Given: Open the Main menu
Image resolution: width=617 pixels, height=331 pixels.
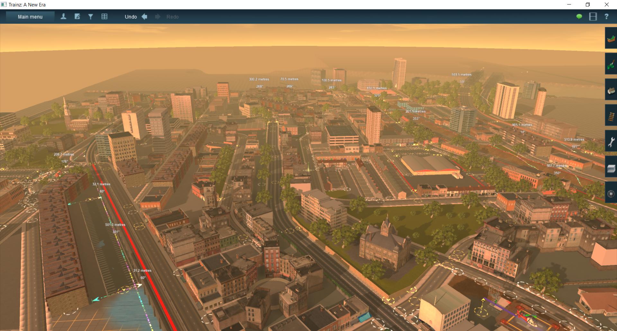Looking at the screenshot, I should (x=30, y=17).
